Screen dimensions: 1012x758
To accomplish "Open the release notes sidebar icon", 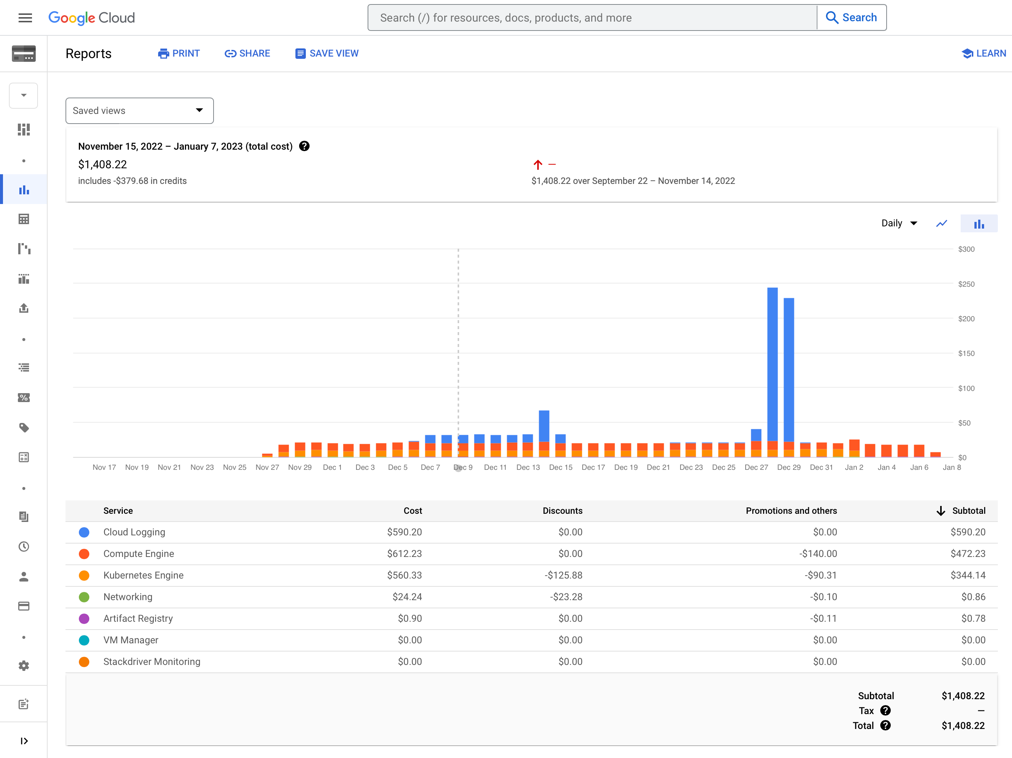I will click(24, 704).
